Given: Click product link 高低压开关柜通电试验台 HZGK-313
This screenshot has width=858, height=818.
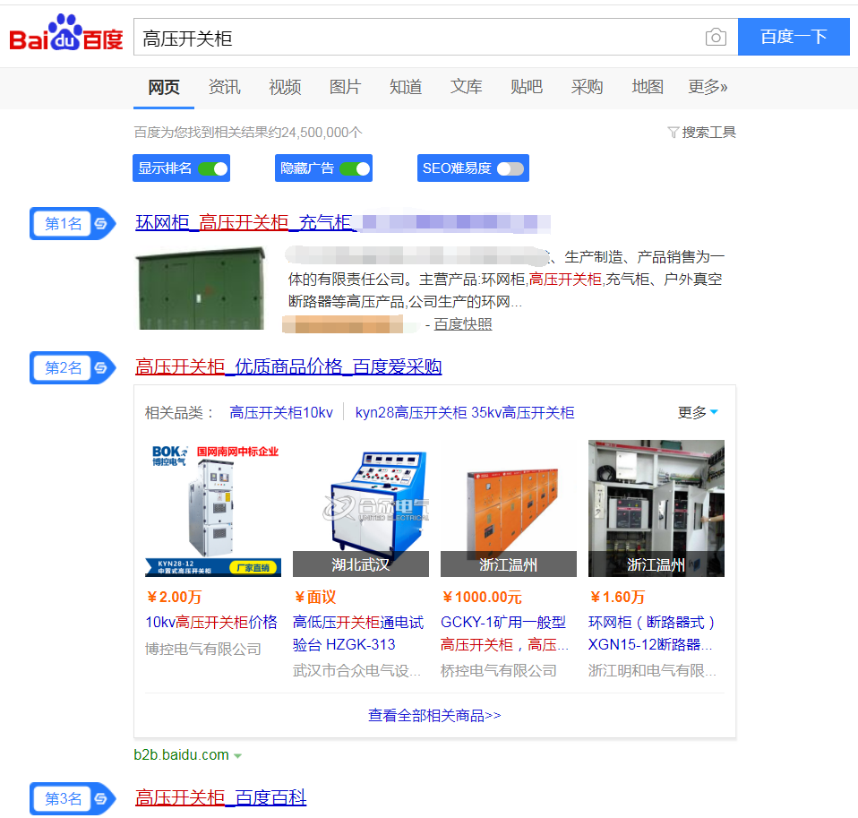Looking at the screenshot, I should 358,633.
